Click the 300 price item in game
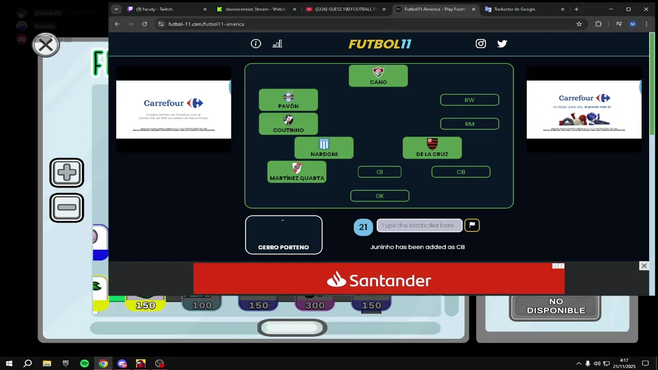658x370 pixels. [315, 304]
